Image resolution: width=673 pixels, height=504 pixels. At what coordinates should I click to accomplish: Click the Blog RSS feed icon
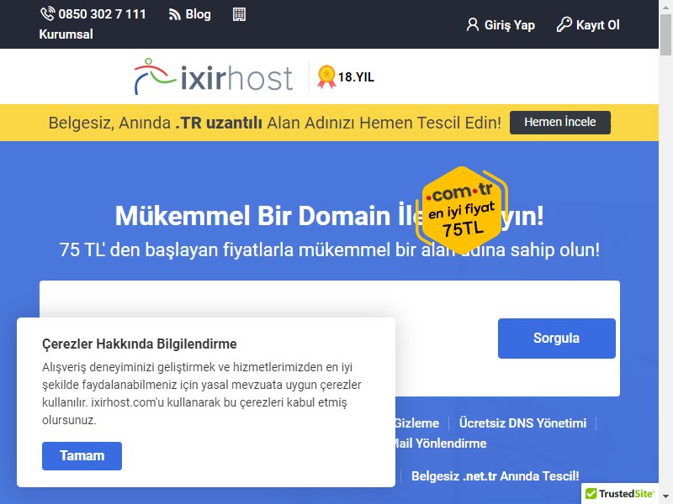[174, 14]
